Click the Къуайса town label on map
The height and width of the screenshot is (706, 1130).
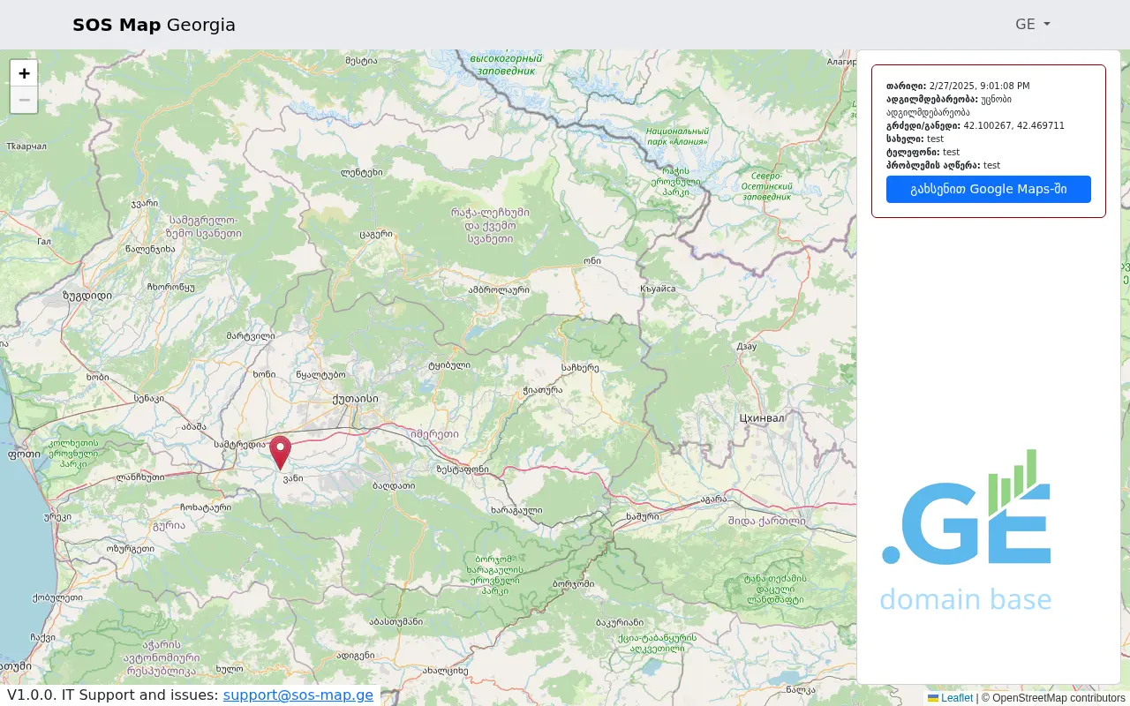657,289
